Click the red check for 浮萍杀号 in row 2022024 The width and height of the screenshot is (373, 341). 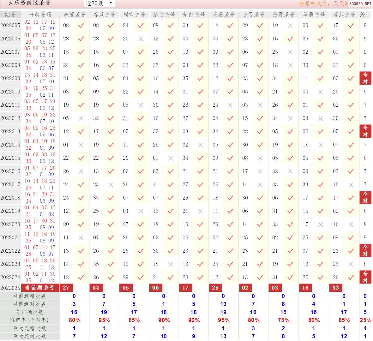click(351, 277)
